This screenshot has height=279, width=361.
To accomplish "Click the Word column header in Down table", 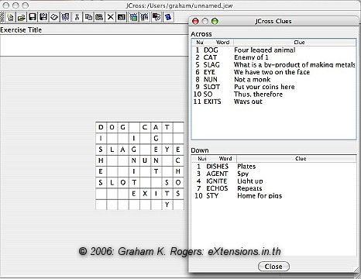I will click(x=225, y=159).
